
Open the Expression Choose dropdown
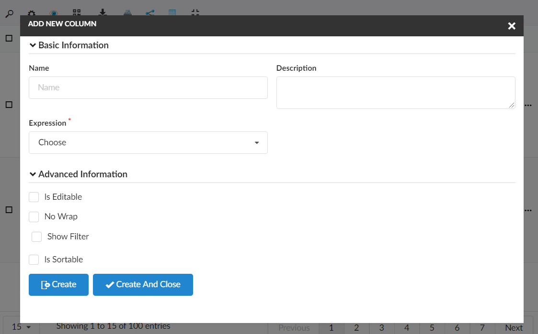tap(148, 142)
